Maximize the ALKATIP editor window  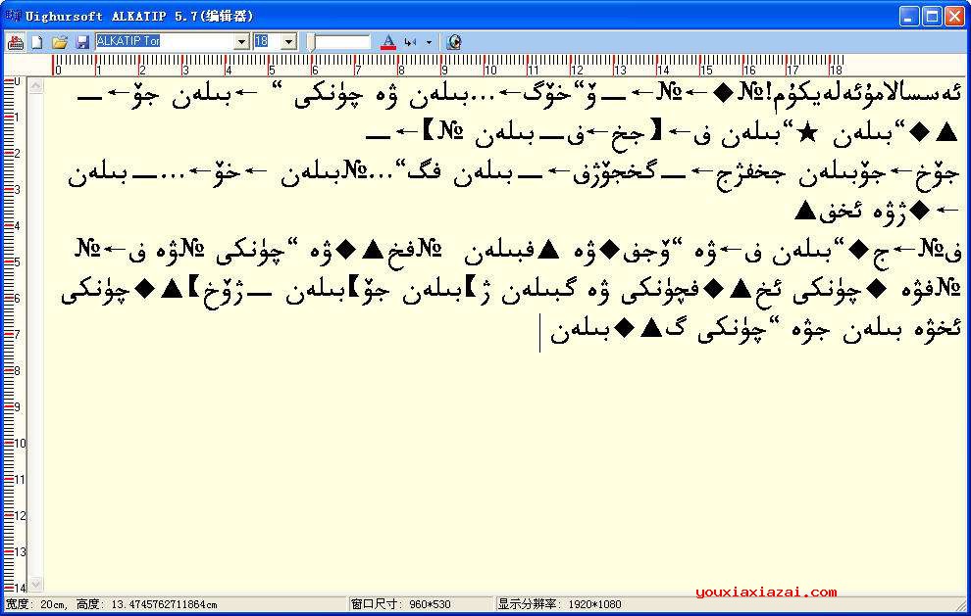tap(933, 15)
